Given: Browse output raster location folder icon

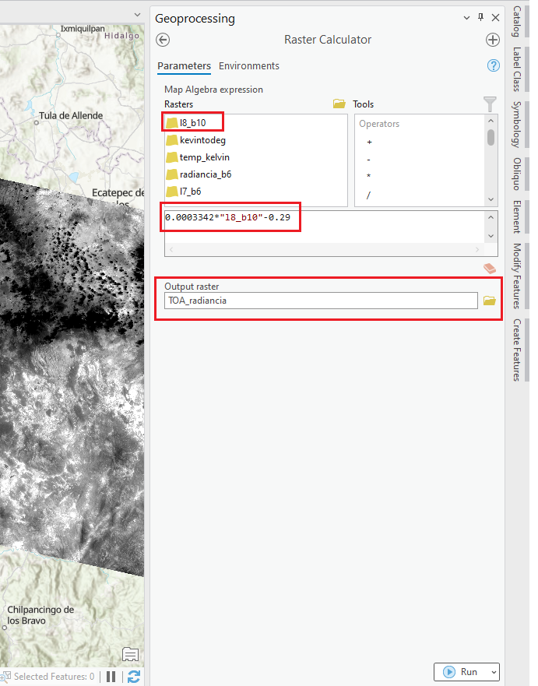Looking at the screenshot, I should point(490,301).
